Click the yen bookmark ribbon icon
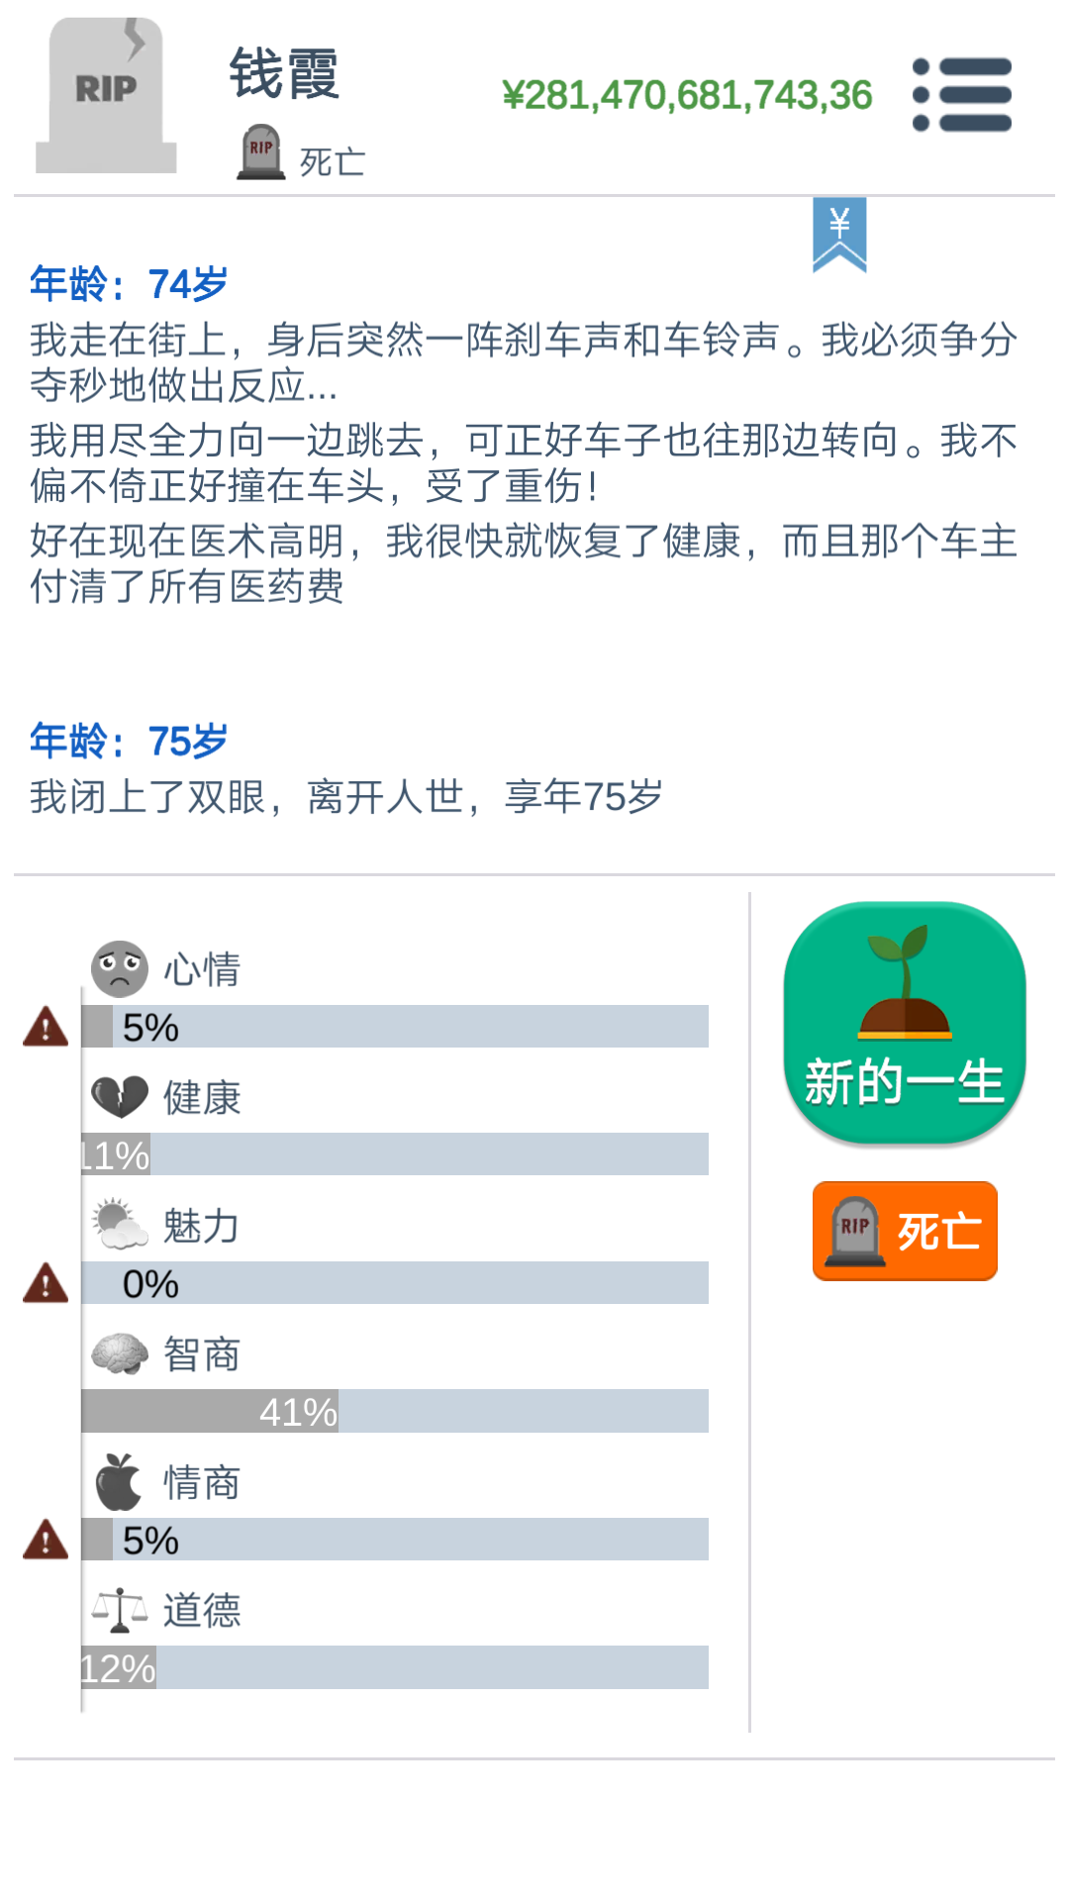This screenshot has height=1901, width=1069. (839, 235)
